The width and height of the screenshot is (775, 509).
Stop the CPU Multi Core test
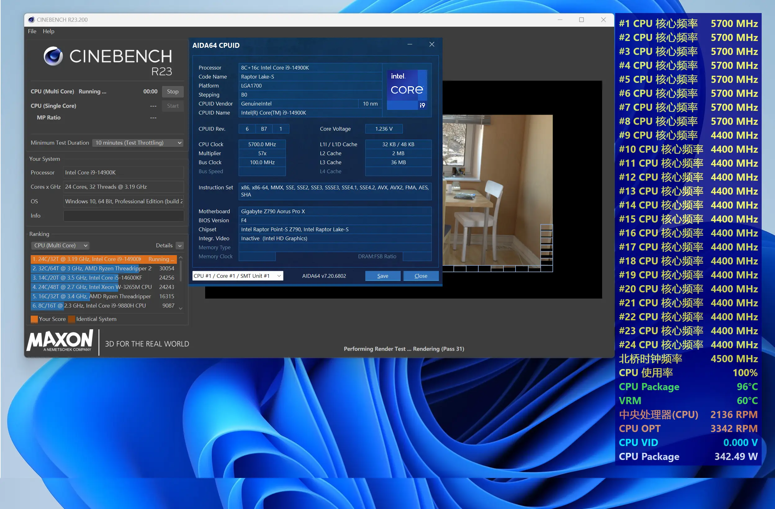point(173,92)
